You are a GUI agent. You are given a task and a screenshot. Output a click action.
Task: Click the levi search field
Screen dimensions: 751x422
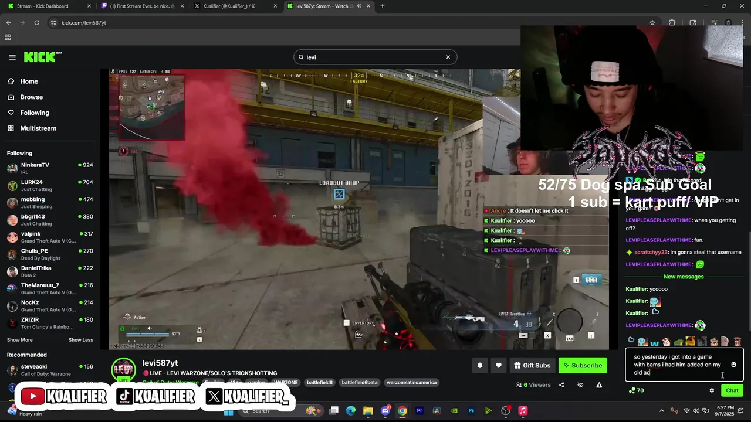click(x=375, y=57)
